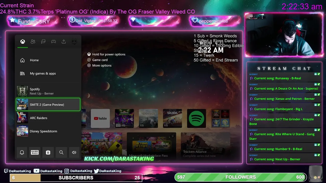Viewport: 326px width, 183px height.
Task: Open My games & apps
Action: 48,73
